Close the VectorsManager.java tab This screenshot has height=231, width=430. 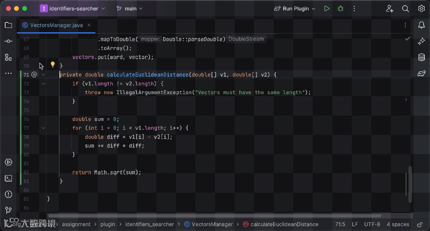click(89, 25)
